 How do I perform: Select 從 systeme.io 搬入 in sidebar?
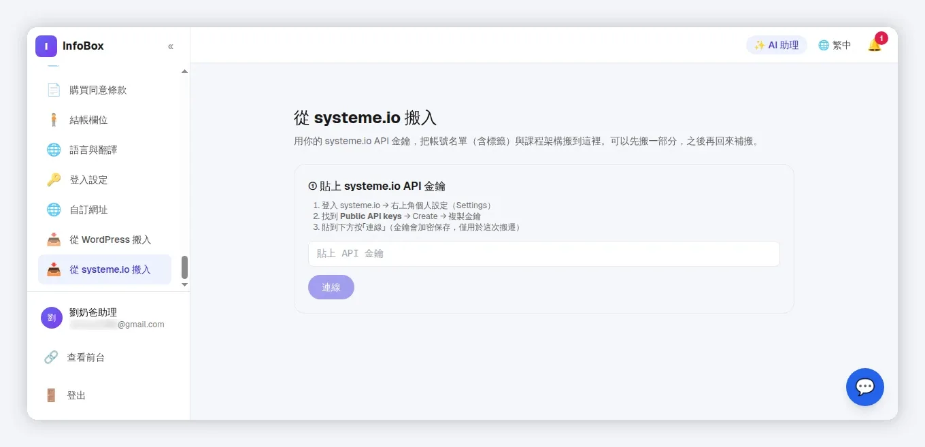105,269
